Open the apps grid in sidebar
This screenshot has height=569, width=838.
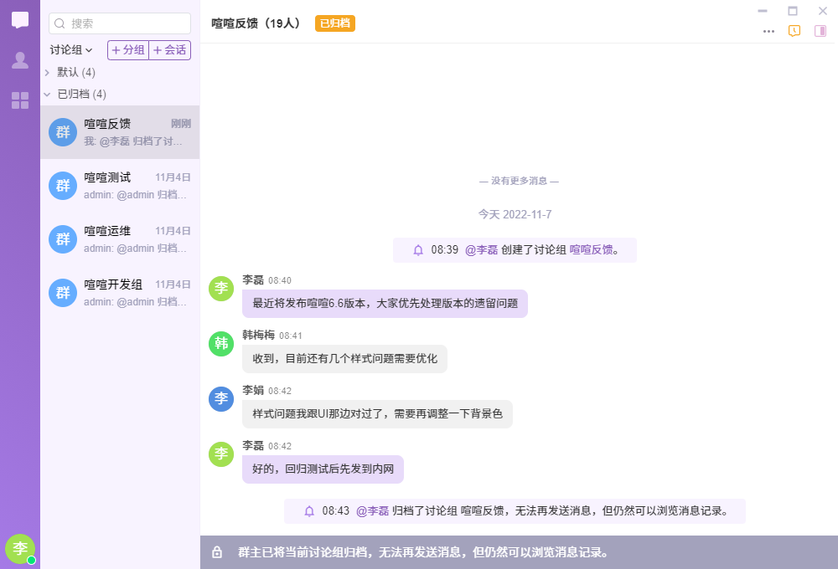pos(20,100)
